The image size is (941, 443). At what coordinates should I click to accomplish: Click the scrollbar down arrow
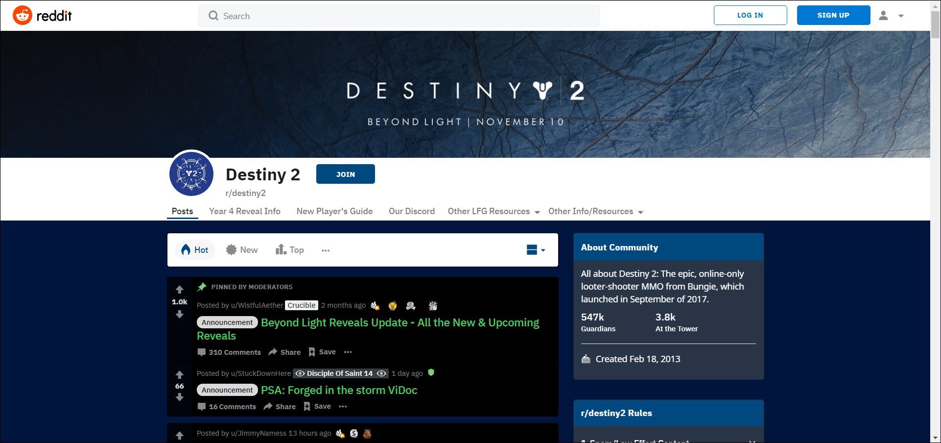click(x=935, y=438)
